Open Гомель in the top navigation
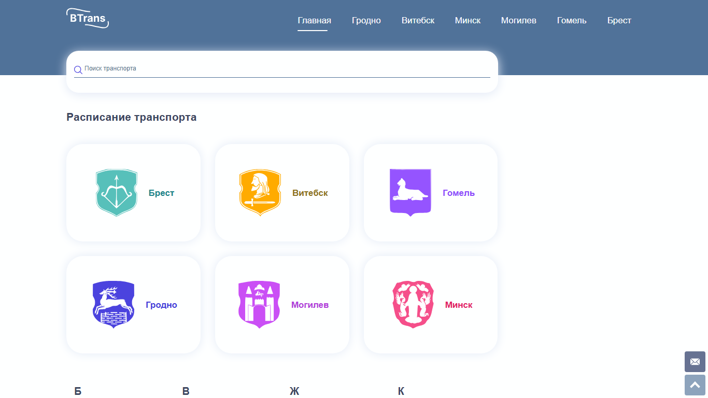Image resolution: width=708 pixels, height=398 pixels. [572, 21]
